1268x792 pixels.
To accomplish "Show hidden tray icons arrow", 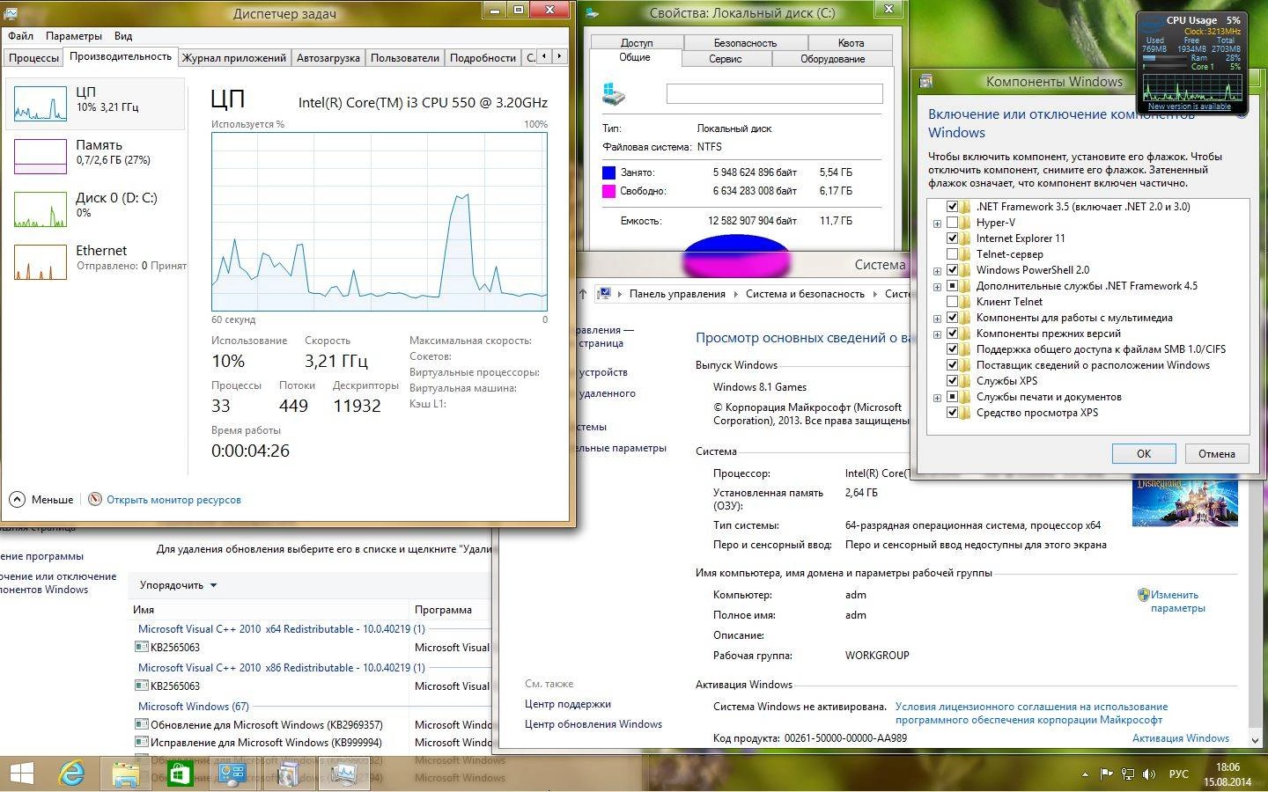I will pyautogui.click(x=1085, y=774).
